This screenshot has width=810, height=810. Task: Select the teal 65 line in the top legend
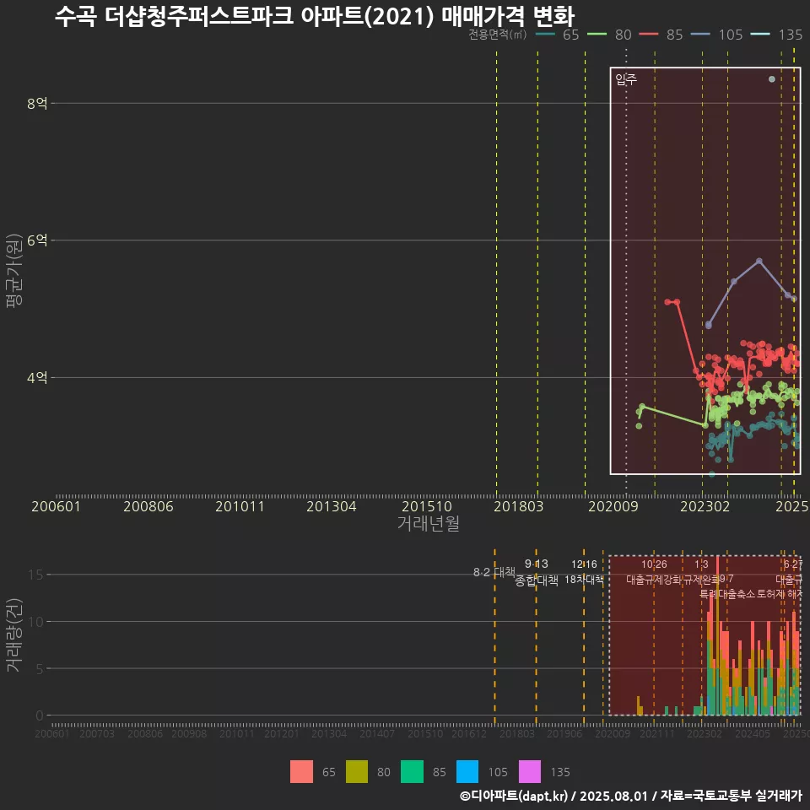545,35
